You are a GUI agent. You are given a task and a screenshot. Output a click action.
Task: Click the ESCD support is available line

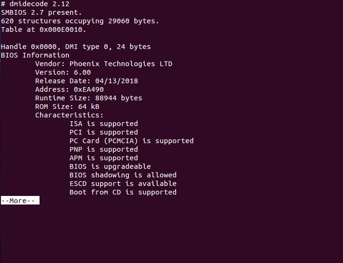(123, 184)
